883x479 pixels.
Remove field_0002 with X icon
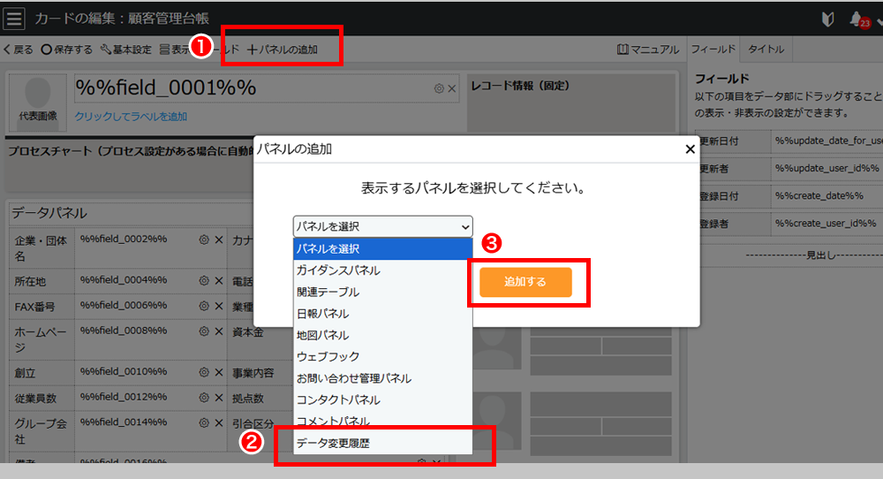click(219, 239)
